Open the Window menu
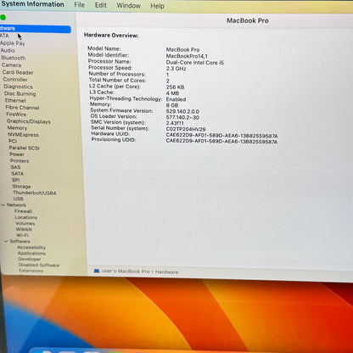This screenshot has width=353, height=353. click(129, 6)
